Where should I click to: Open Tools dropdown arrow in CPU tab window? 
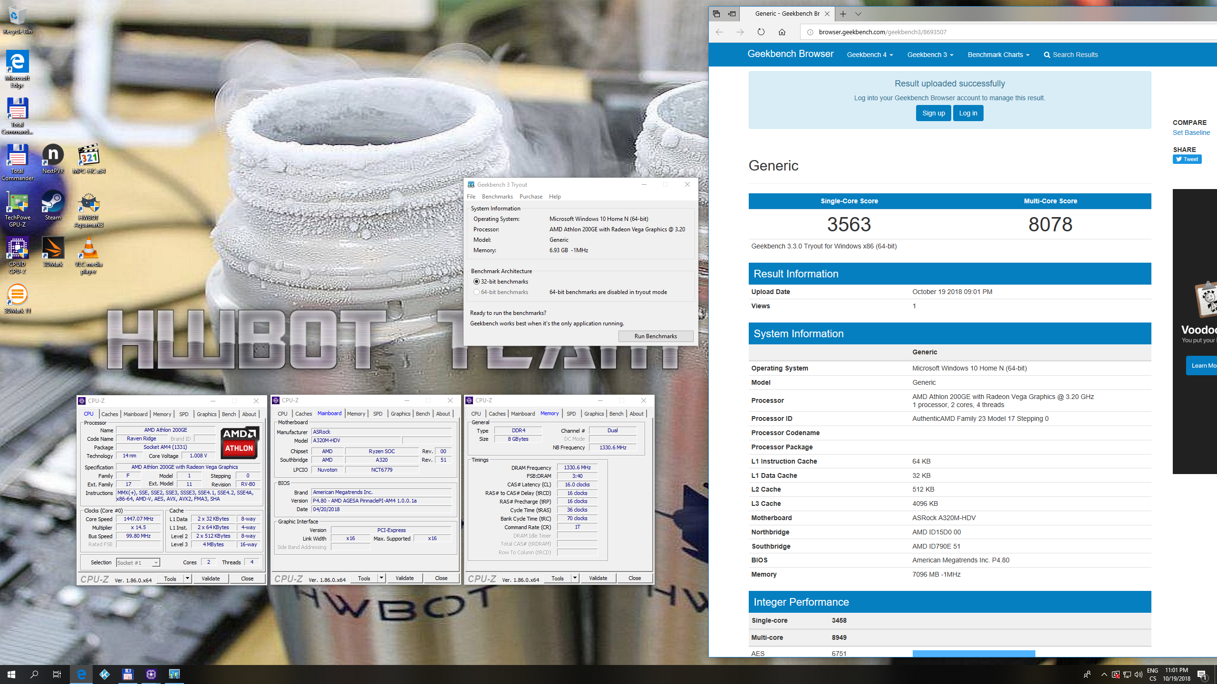point(187,579)
